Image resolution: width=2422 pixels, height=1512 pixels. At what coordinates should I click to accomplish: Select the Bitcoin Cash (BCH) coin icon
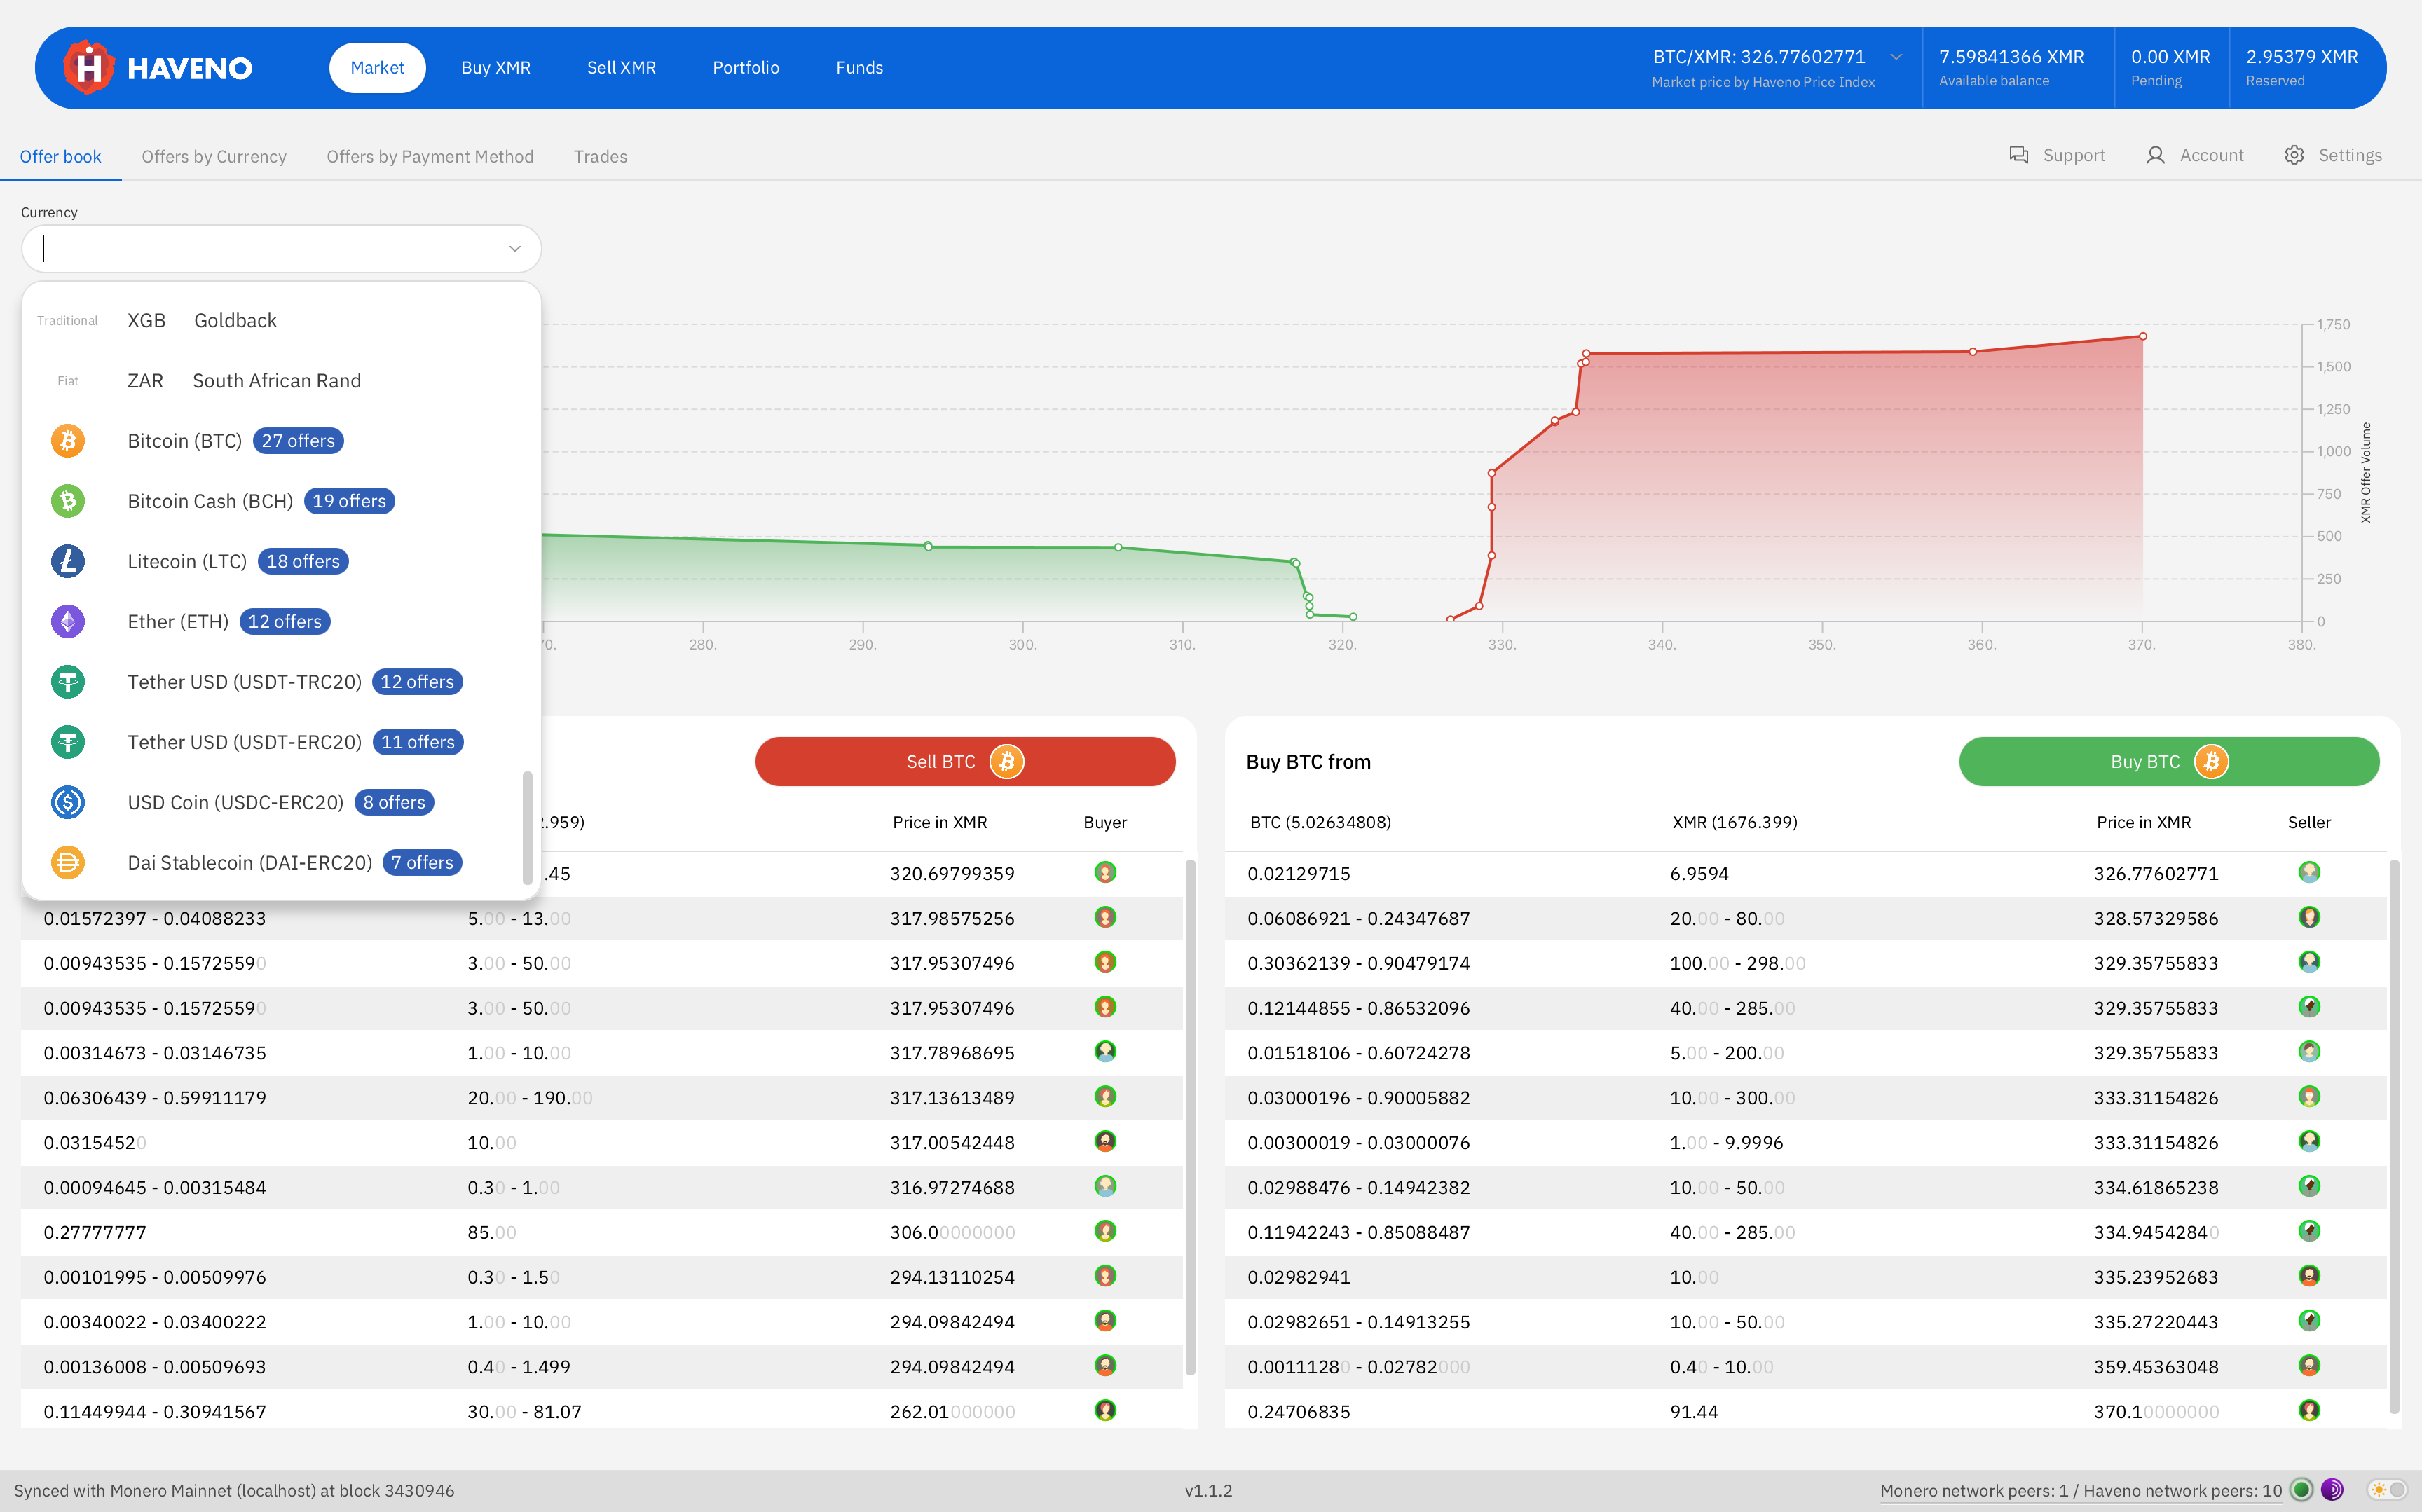tap(68, 501)
